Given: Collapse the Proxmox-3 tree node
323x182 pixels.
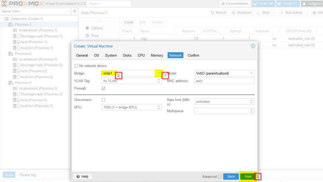Looking at the screenshot, I should 7,83.
